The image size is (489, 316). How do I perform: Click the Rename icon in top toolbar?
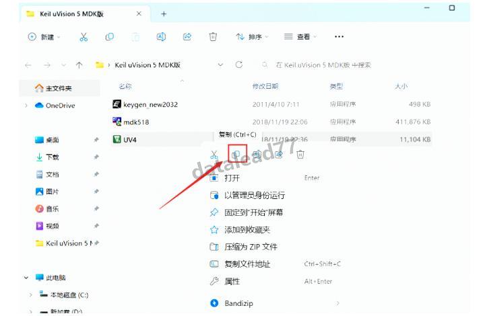click(x=161, y=37)
